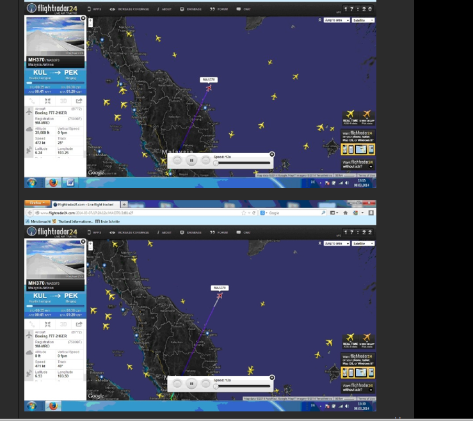
Task: Open the Erste Schritte bookmark
Action: [108, 221]
